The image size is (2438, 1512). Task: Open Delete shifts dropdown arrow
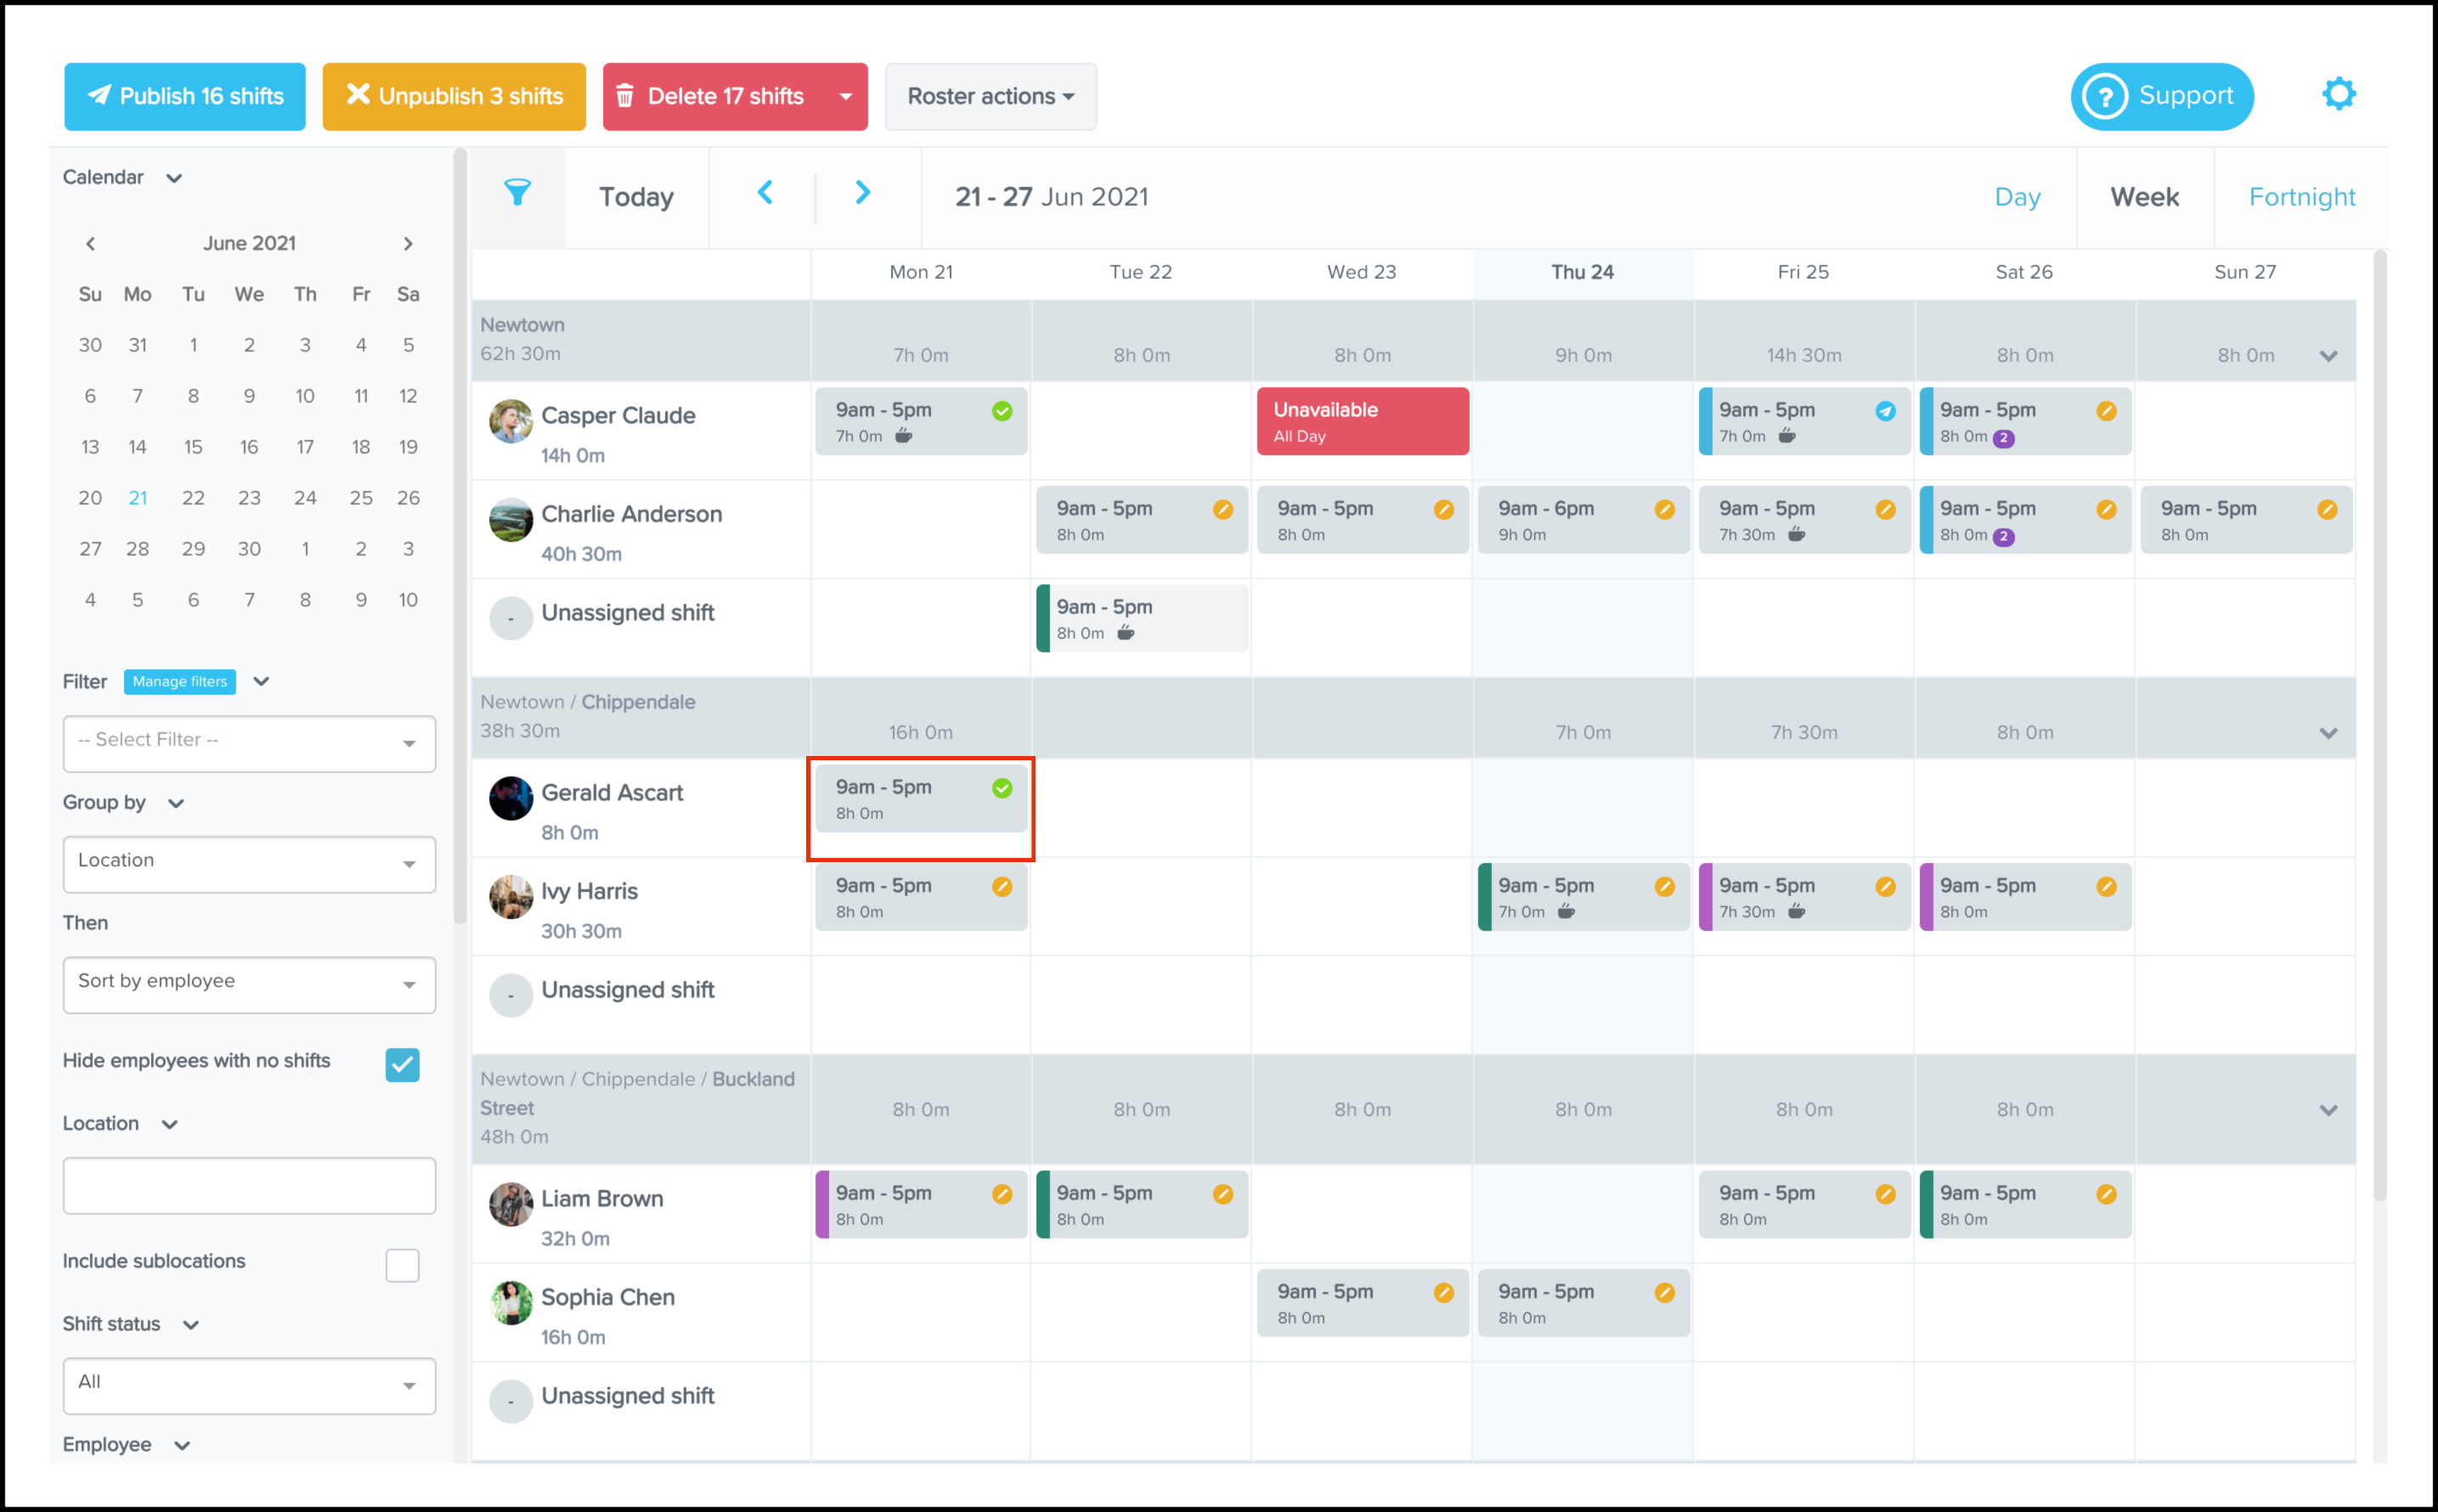click(845, 97)
